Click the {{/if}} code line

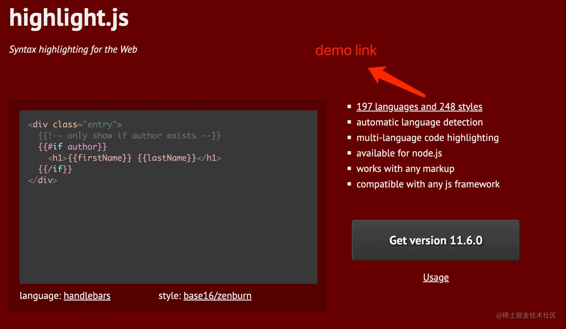pyautogui.click(x=55, y=169)
